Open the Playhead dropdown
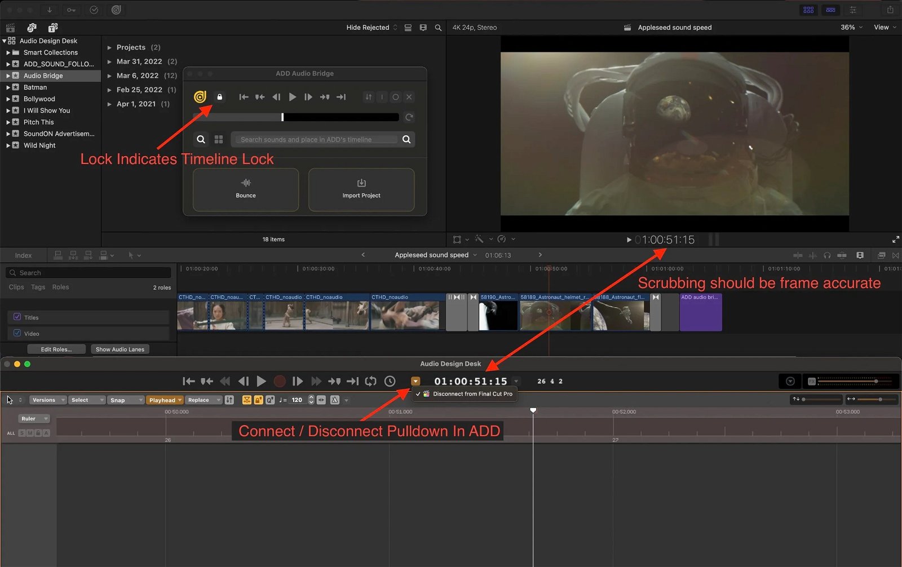The image size is (902, 567). [x=165, y=400]
